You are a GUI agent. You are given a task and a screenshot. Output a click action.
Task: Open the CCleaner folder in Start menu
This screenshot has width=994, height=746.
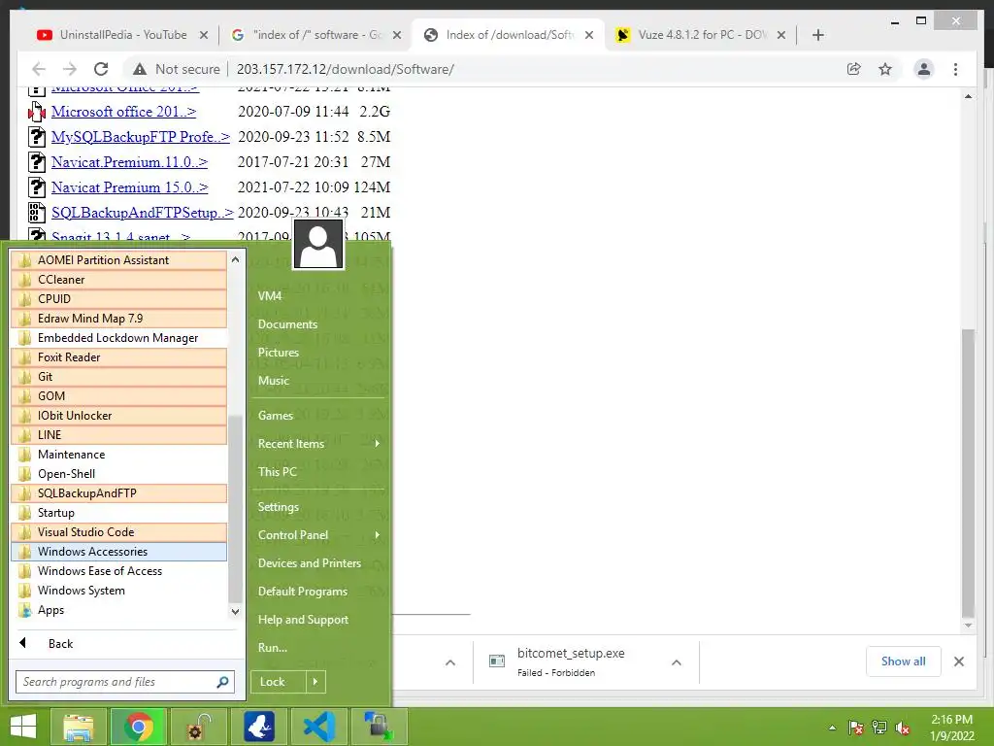coord(119,280)
